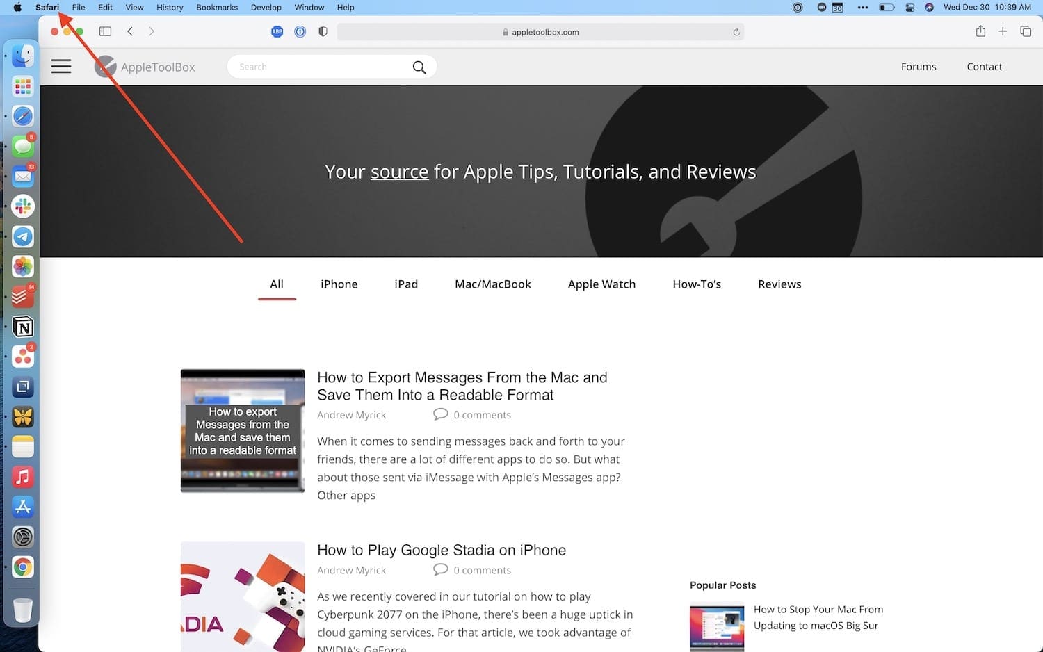
Task: Open the Forums link
Action: pos(919,67)
